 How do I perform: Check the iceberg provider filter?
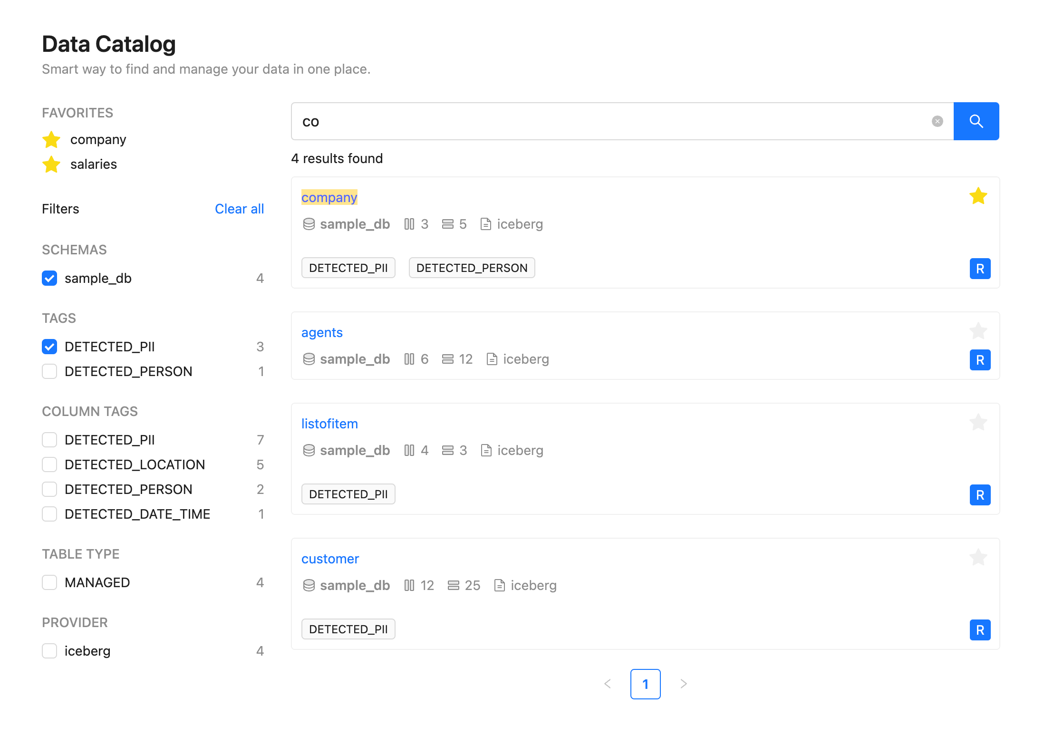[49, 651]
